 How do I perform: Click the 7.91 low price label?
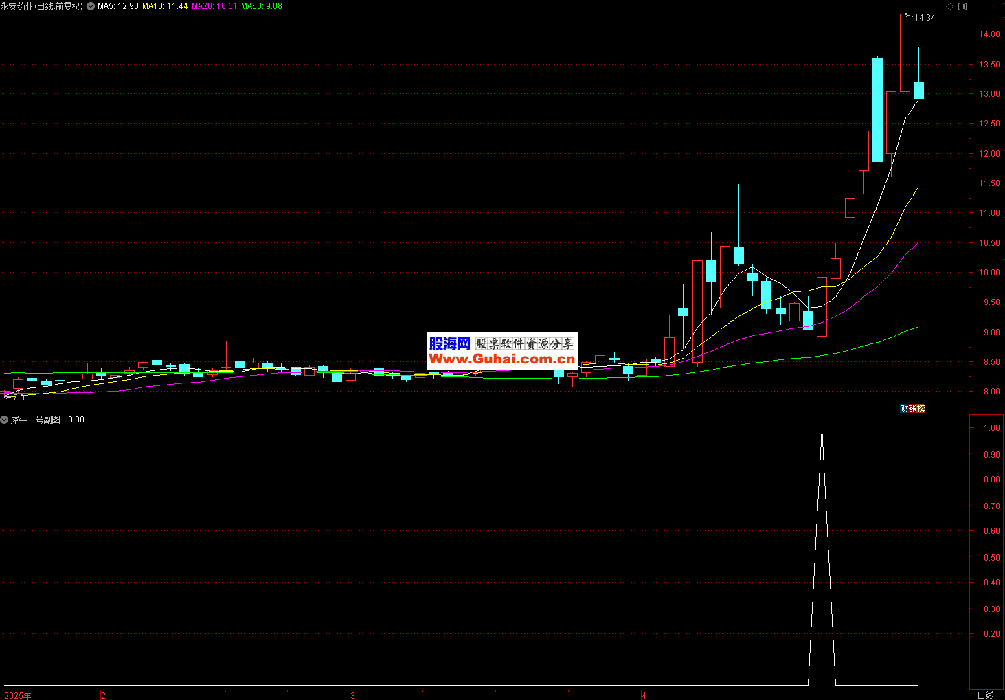(x=21, y=398)
